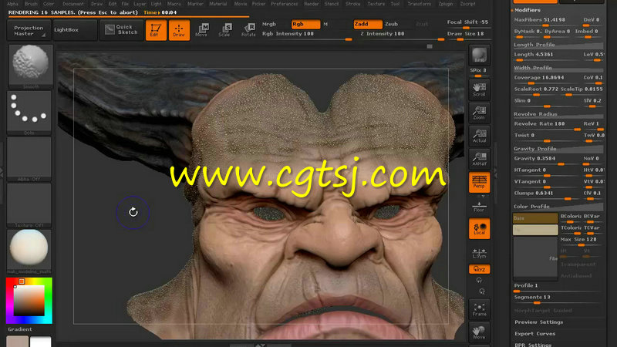
Task: Toggle the Floor grid
Action: tap(479, 207)
